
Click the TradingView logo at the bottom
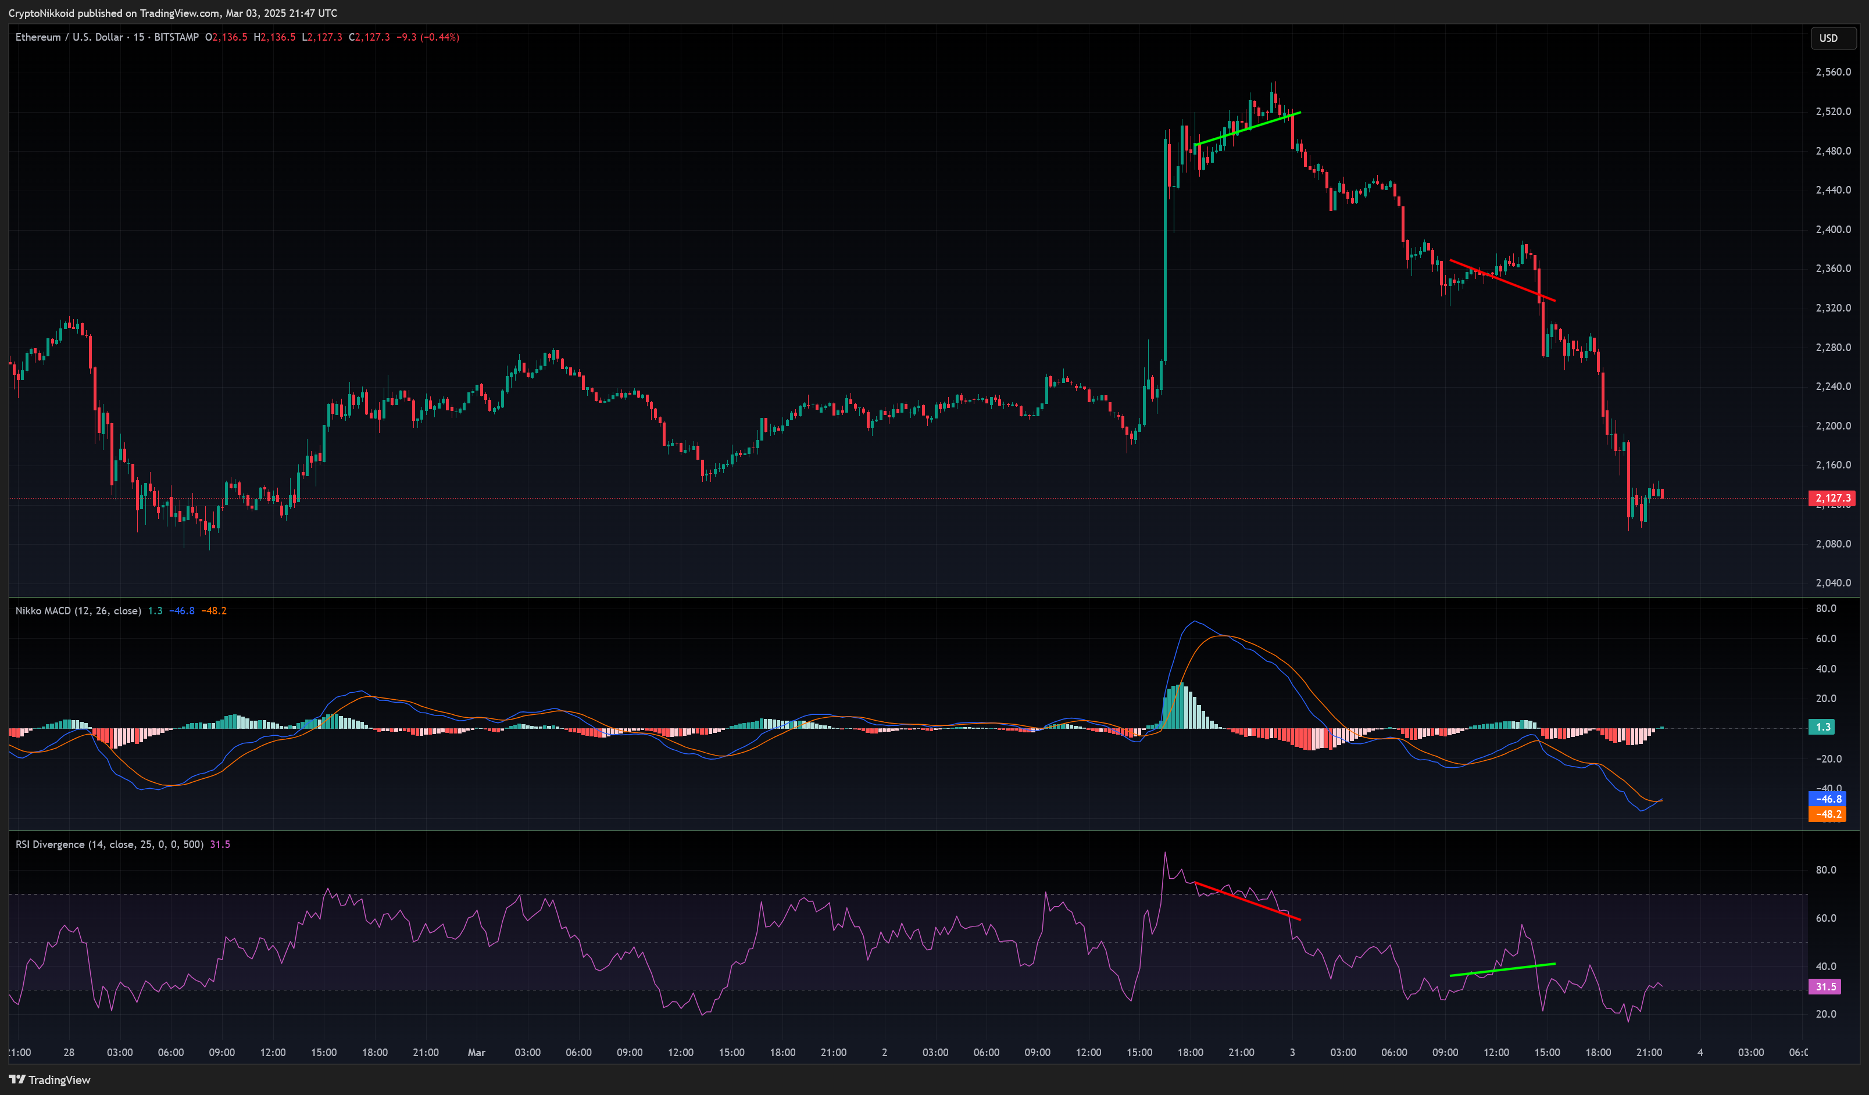click(x=49, y=1079)
